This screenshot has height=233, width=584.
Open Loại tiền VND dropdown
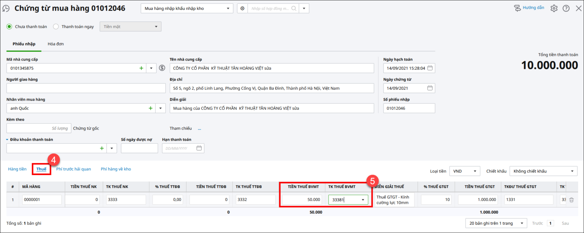475,171
